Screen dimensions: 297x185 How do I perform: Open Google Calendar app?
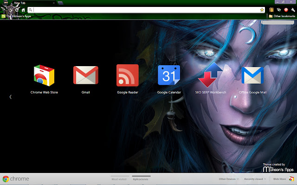[x=169, y=75]
